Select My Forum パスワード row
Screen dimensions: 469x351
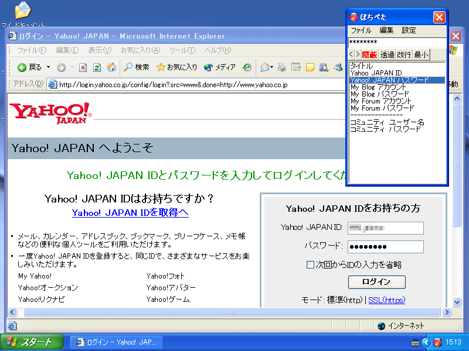coord(397,108)
